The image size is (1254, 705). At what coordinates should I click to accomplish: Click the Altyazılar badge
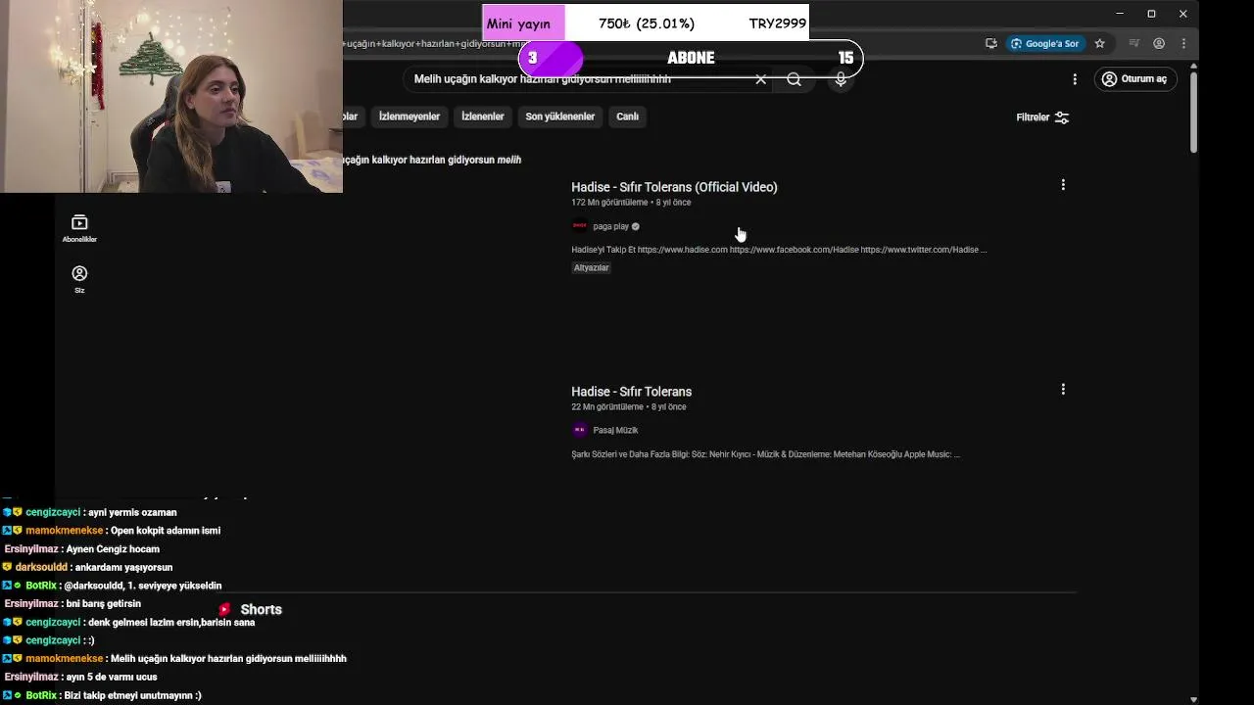(x=591, y=267)
